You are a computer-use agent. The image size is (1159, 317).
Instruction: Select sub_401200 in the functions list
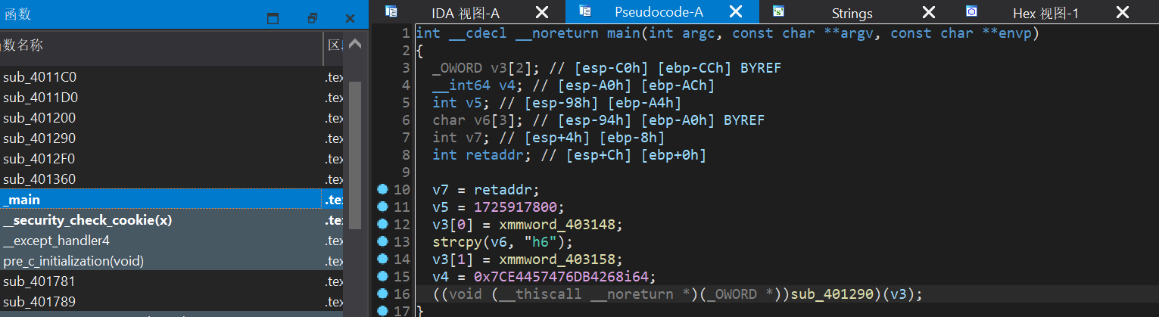[x=39, y=118]
